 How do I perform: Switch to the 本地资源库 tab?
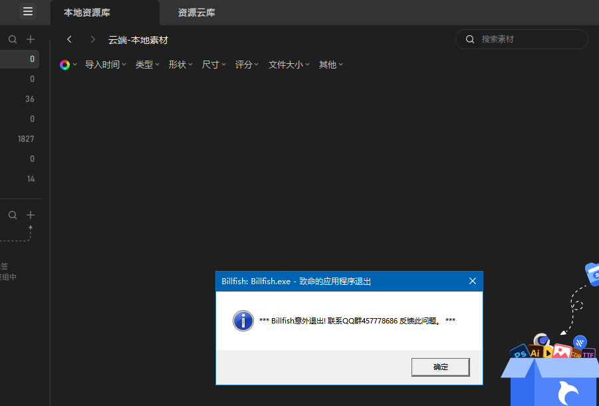pyautogui.click(x=86, y=13)
